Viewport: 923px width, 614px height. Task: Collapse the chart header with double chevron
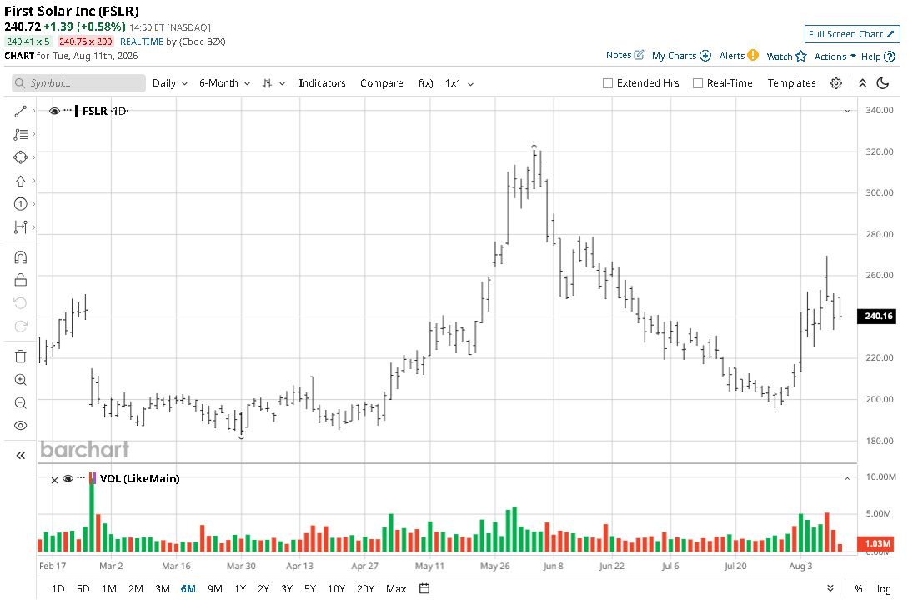(x=862, y=83)
